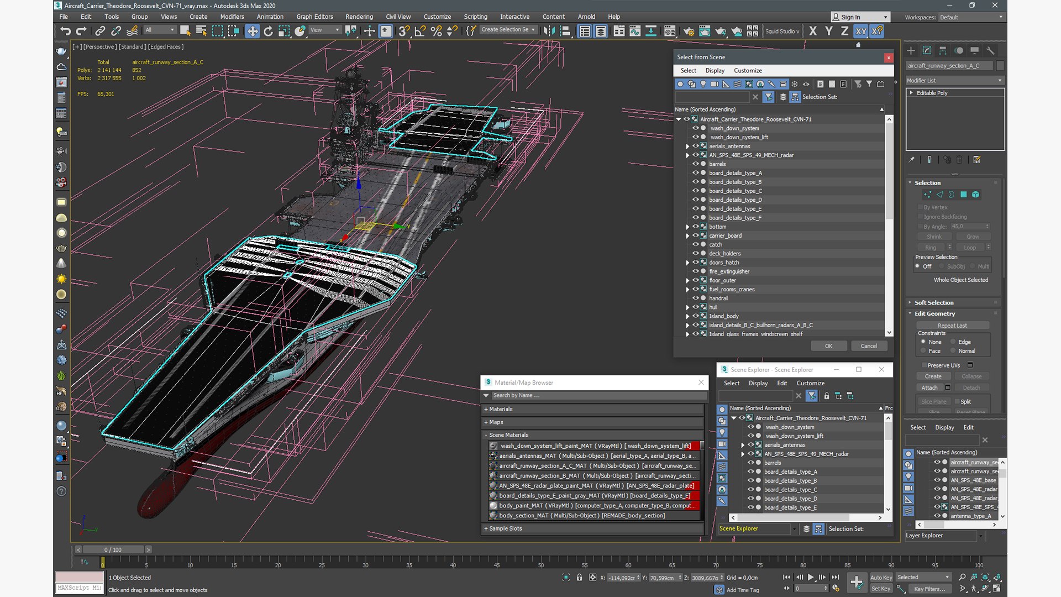Select the Face constraint radio button

[x=923, y=350]
